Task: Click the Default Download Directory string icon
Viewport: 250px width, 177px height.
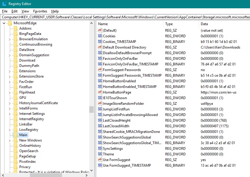Action: click(100, 47)
